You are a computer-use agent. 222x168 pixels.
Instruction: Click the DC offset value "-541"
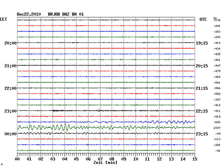pos(217,83)
